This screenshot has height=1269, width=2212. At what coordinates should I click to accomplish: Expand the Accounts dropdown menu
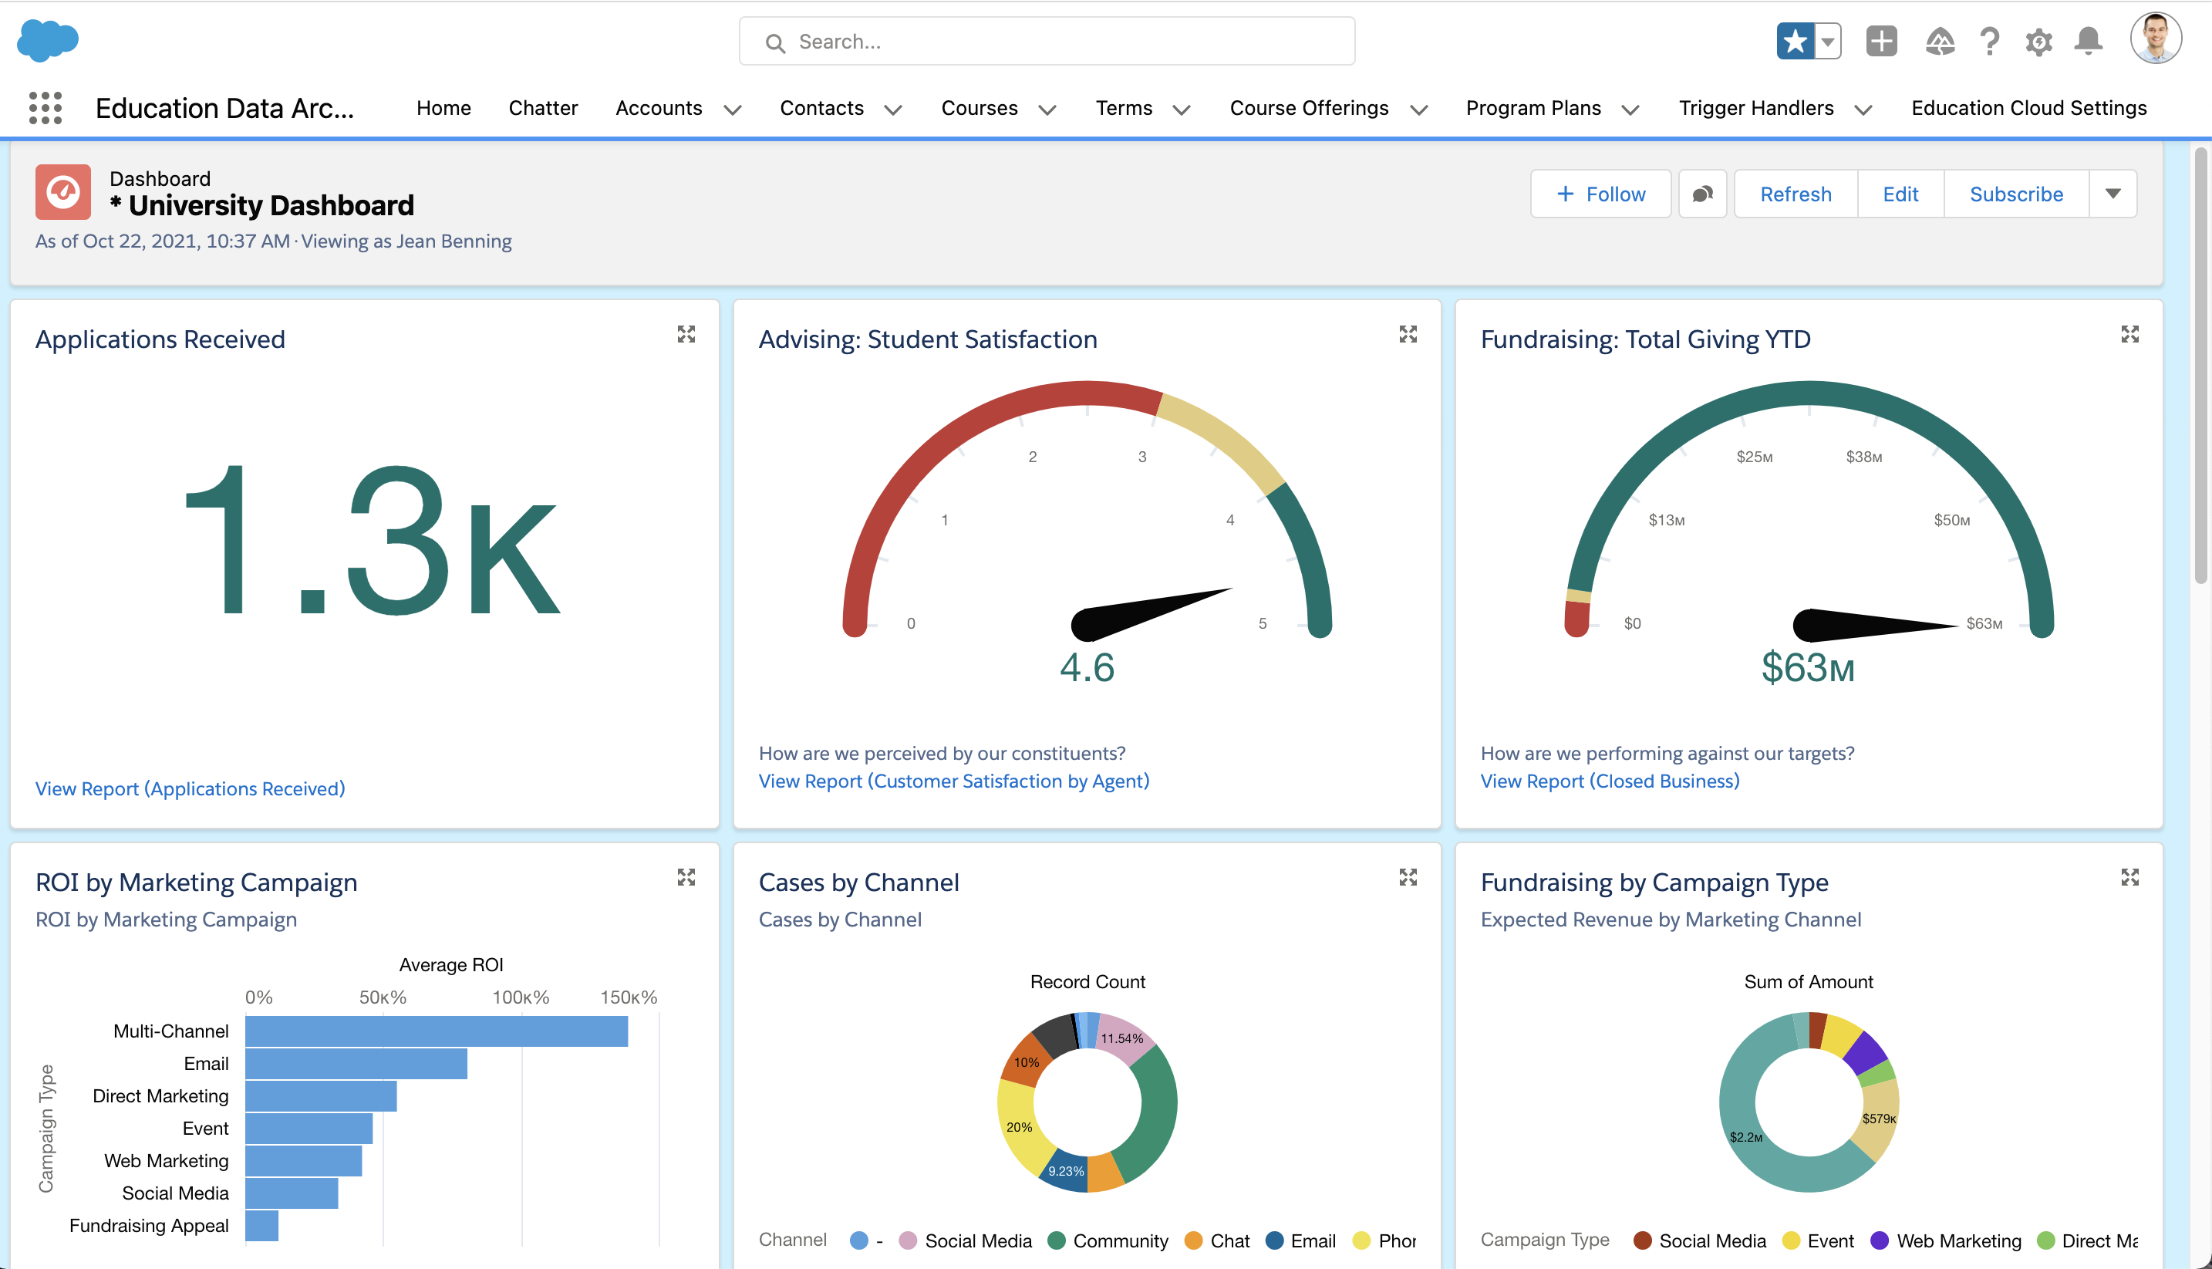coord(733,108)
